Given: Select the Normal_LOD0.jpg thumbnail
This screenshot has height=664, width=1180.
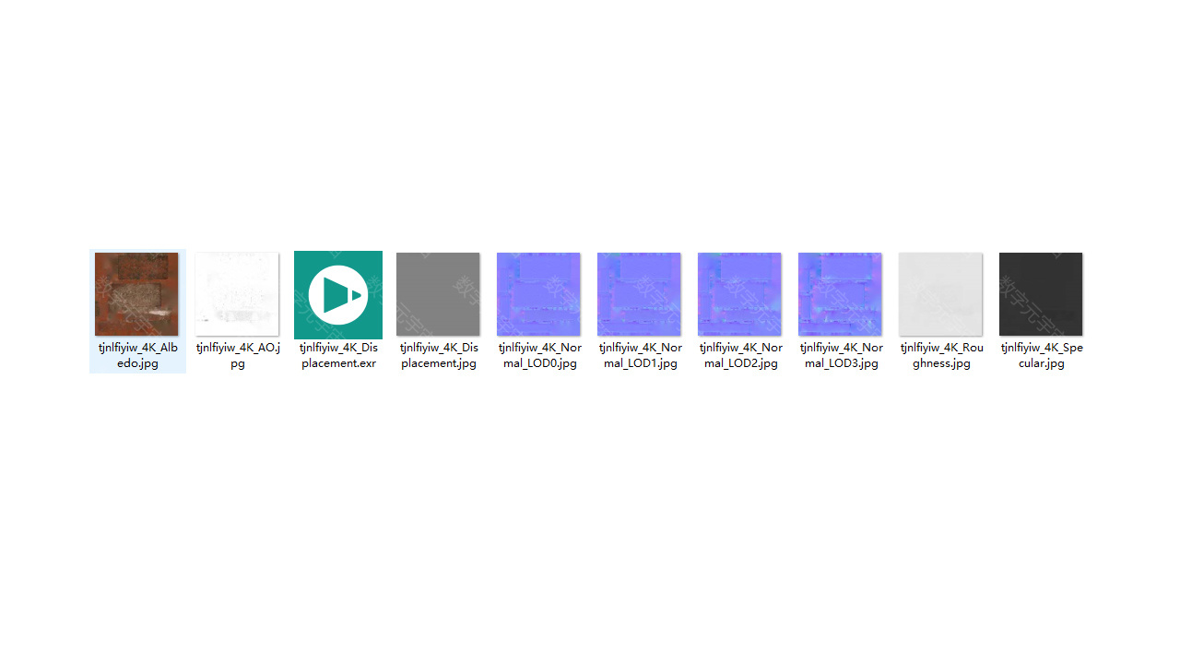Looking at the screenshot, I should pos(538,294).
